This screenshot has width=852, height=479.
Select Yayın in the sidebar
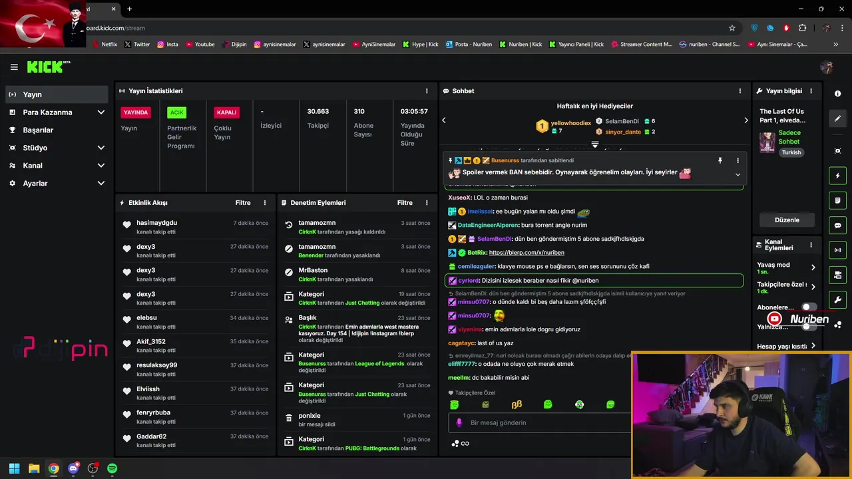[57, 94]
